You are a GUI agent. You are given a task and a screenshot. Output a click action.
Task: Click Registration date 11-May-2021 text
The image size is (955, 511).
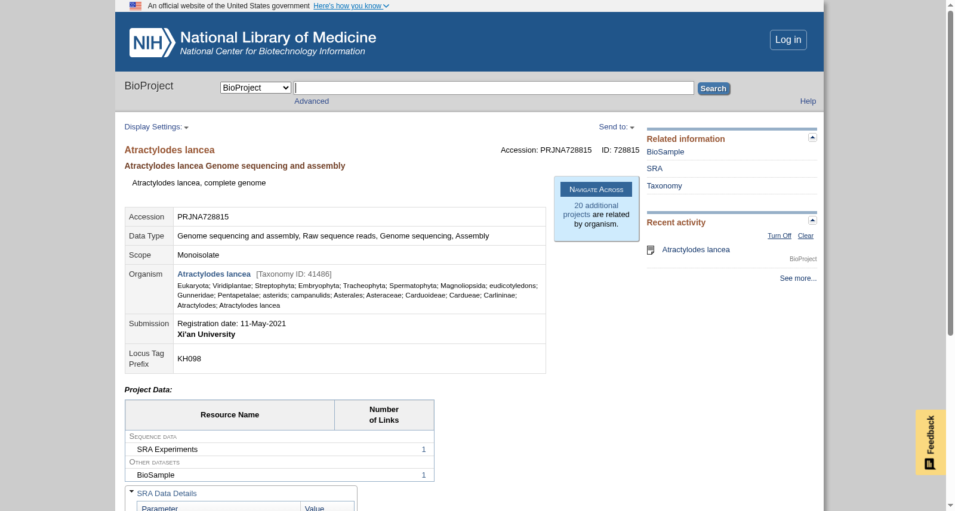pyautogui.click(x=232, y=324)
